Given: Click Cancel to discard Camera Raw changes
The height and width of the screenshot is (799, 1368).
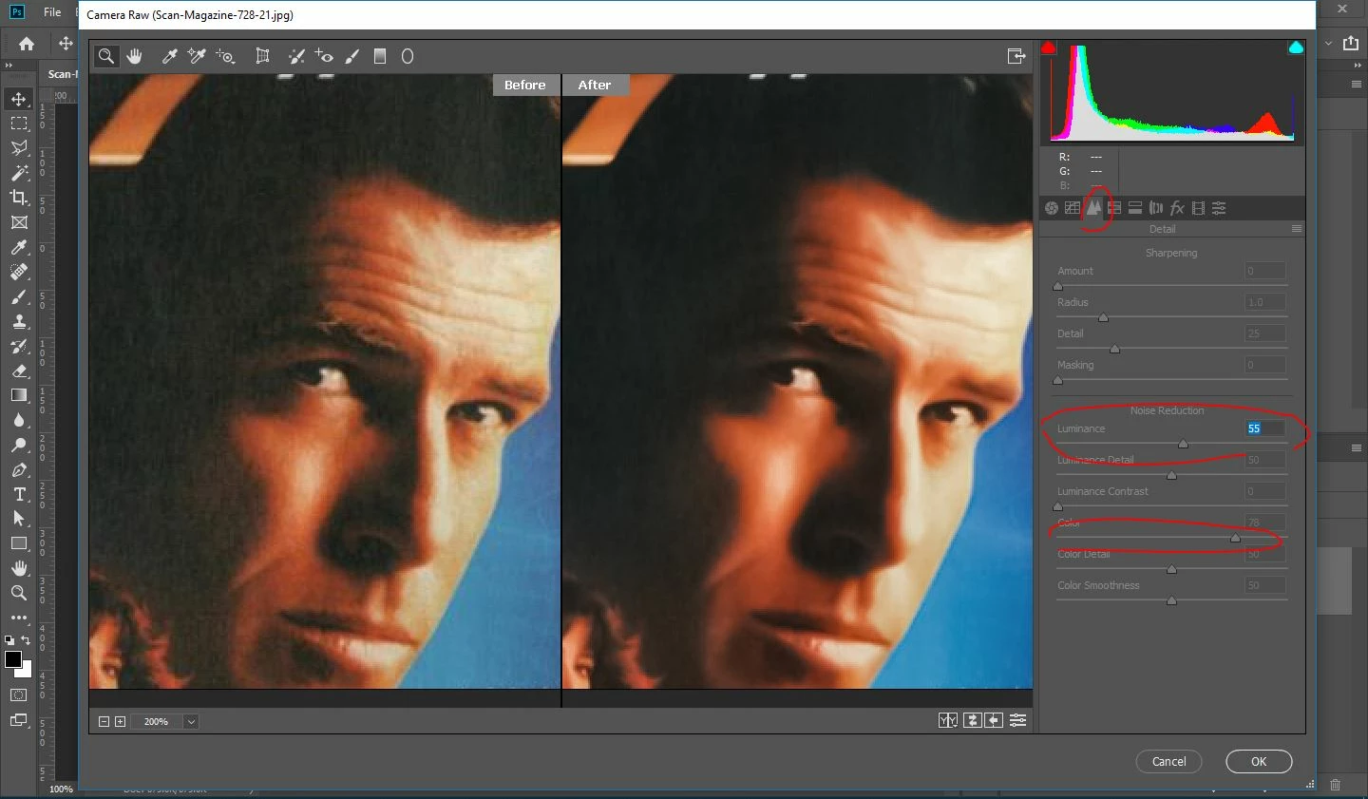Looking at the screenshot, I should click(x=1168, y=761).
